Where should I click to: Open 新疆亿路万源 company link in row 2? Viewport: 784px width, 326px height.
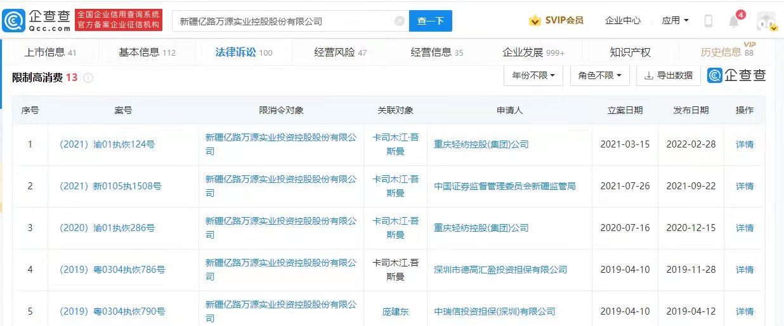pos(281,186)
